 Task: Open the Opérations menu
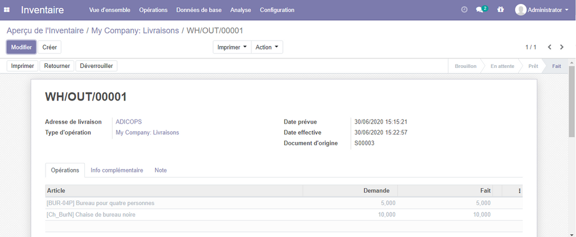click(x=153, y=10)
